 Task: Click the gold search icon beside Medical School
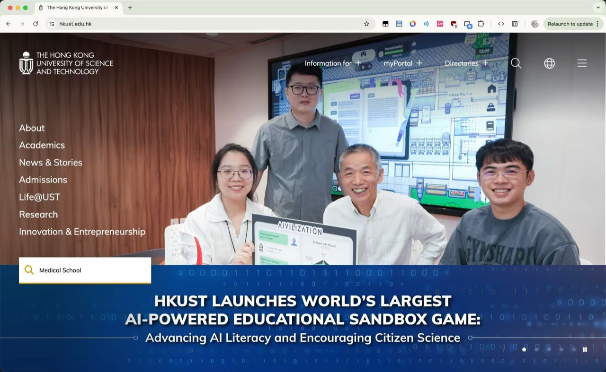[x=29, y=270]
